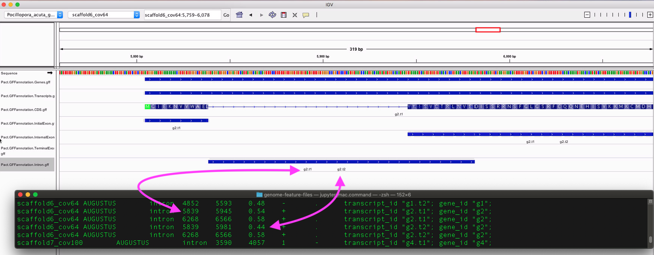Open the scaffold6_cov64 chromosome dropdown
Image resolution: width=654 pixels, height=255 pixels.
pyautogui.click(x=104, y=15)
